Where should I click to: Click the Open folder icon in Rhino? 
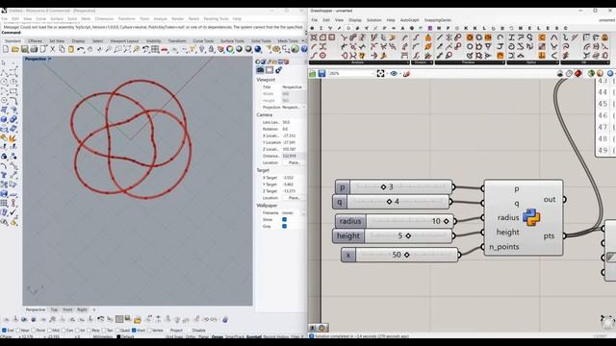pos(15,49)
